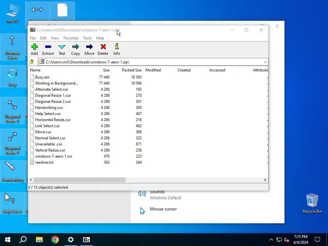Sort by Modified column header
This screenshot has width=328, height=246.
(160, 70)
